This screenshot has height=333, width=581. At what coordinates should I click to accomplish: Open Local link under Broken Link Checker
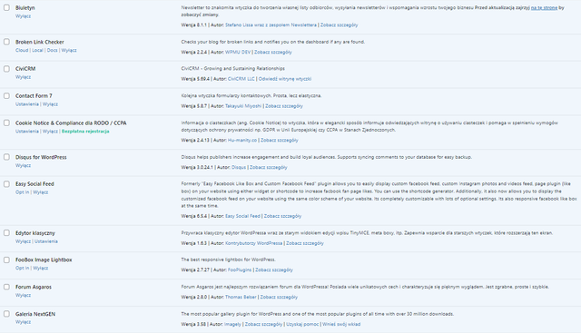click(37, 51)
